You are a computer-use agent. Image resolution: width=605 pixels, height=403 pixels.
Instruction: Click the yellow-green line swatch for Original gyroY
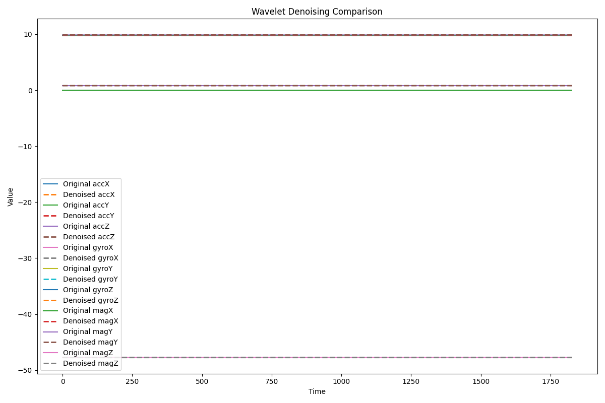(50, 268)
